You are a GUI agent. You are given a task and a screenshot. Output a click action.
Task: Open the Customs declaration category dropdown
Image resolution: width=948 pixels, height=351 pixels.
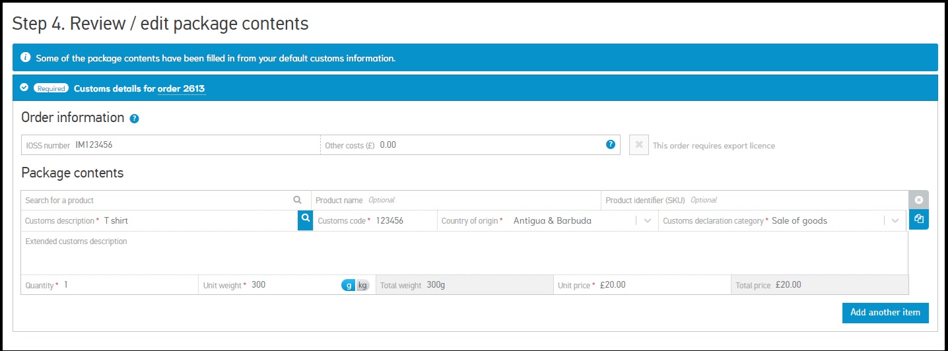(x=895, y=220)
